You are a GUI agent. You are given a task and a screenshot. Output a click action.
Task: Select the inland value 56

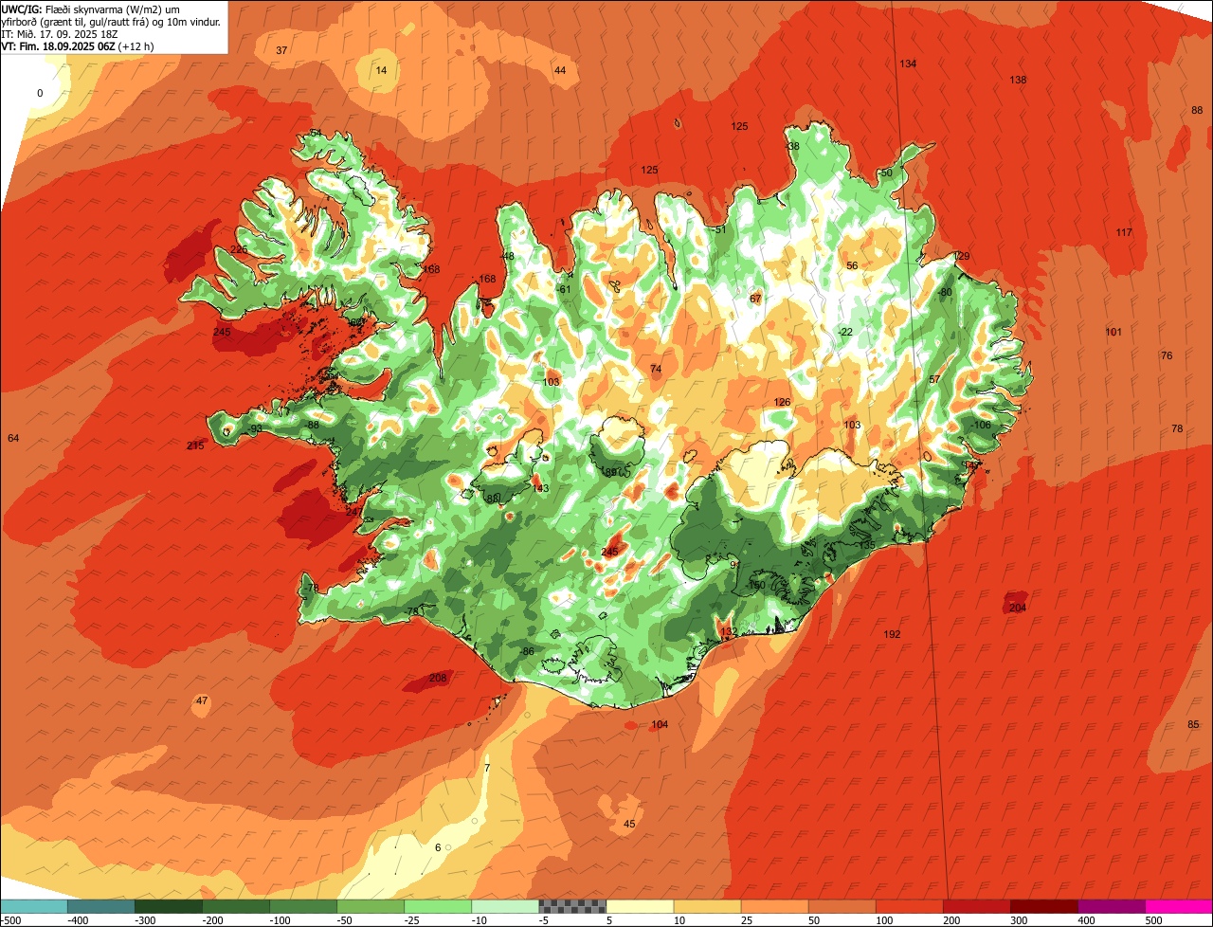pyautogui.click(x=852, y=266)
